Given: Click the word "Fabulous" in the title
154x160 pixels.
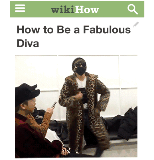Looking at the screenshot, I should click(x=107, y=29).
